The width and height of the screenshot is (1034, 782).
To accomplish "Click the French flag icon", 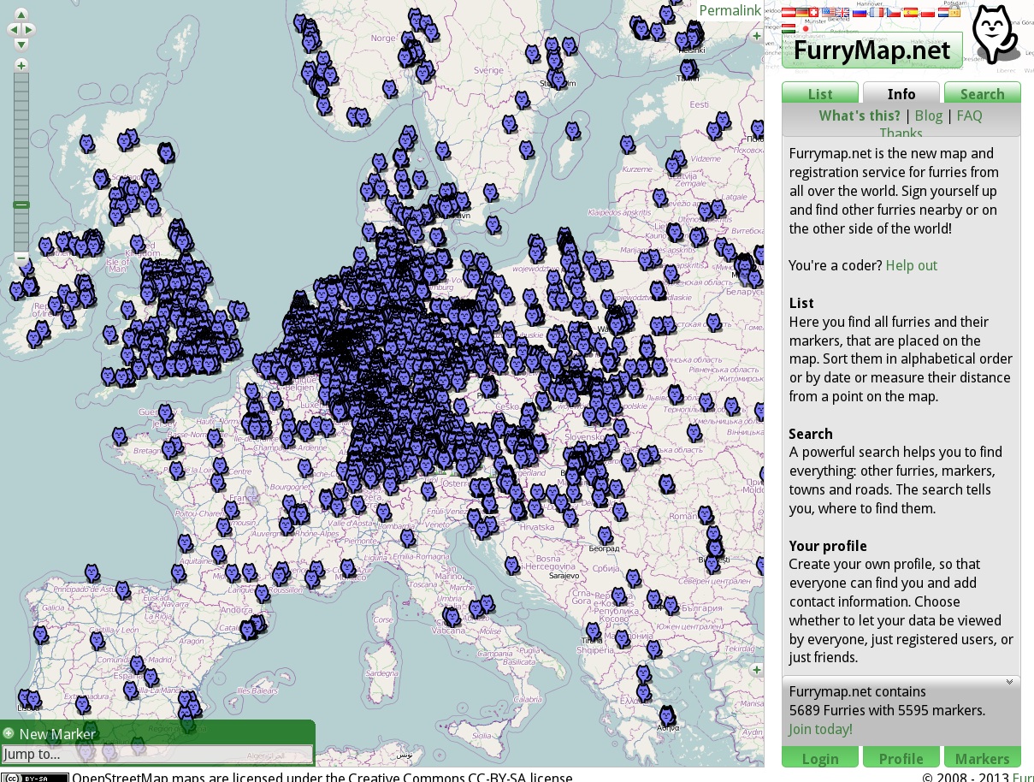I will [877, 12].
